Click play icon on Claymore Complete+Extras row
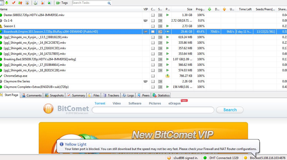 click(x=168, y=87)
